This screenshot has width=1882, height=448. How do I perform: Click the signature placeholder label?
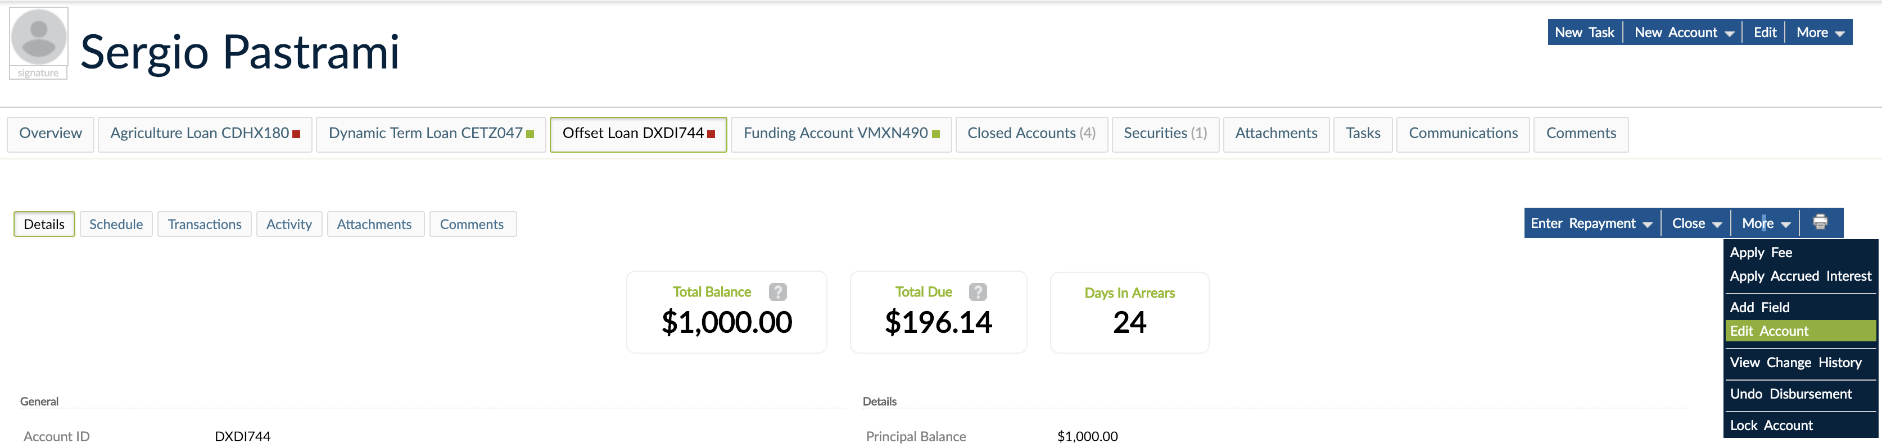tap(38, 72)
